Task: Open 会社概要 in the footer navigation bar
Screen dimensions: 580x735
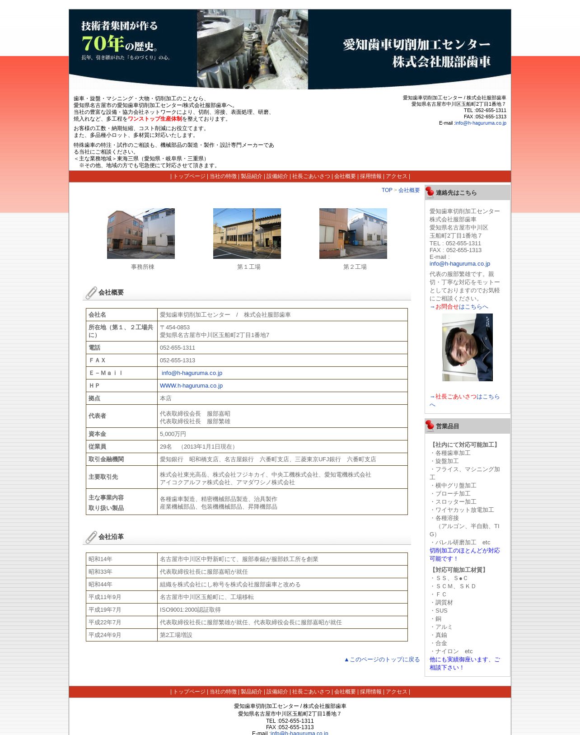Action: [345, 692]
